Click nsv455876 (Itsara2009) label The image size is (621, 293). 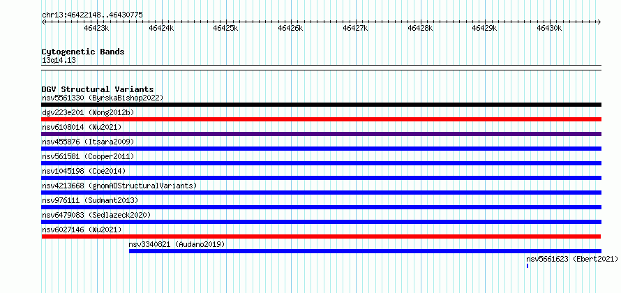point(88,142)
